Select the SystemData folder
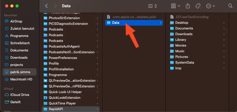 tap(184, 63)
